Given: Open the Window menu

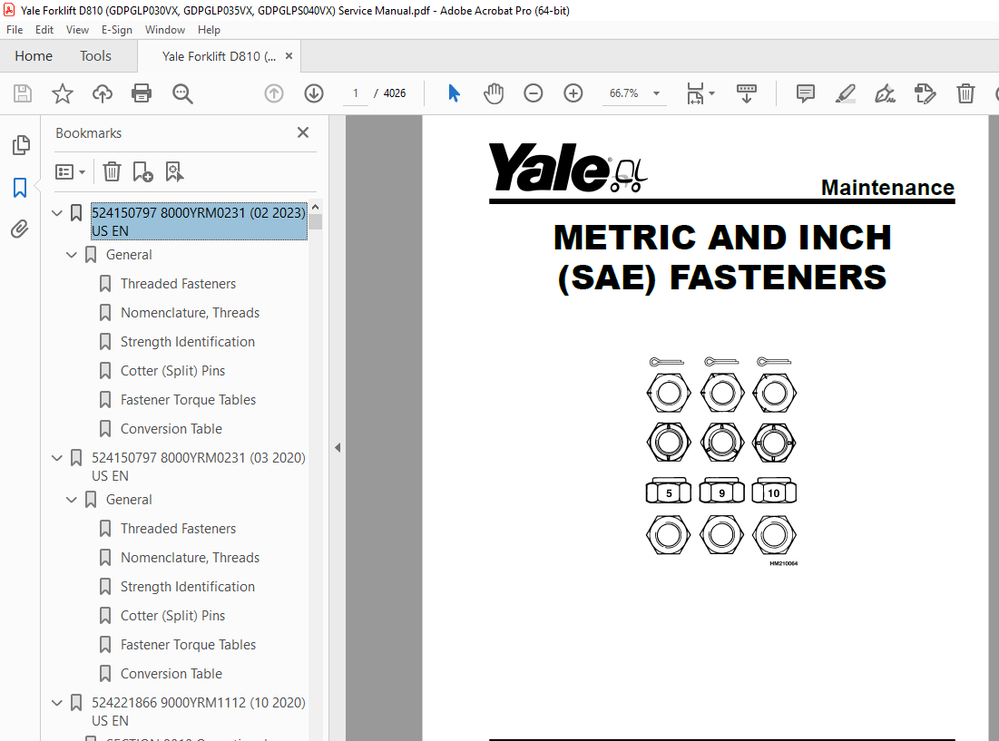Looking at the screenshot, I should click(x=165, y=30).
